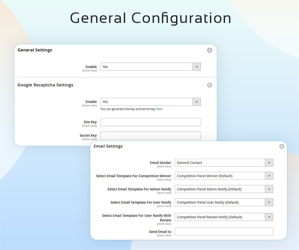Focus the Send Email to field
Image resolution: width=299 pixels, height=250 pixels.
(x=224, y=231)
